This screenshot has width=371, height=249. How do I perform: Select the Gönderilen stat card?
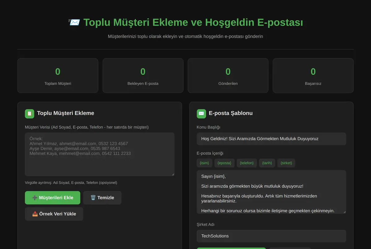[228, 76]
